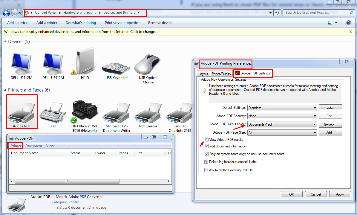Click See what's printing
The height and width of the screenshot is (215, 357).
pyautogui.click(x=81, y=22)
